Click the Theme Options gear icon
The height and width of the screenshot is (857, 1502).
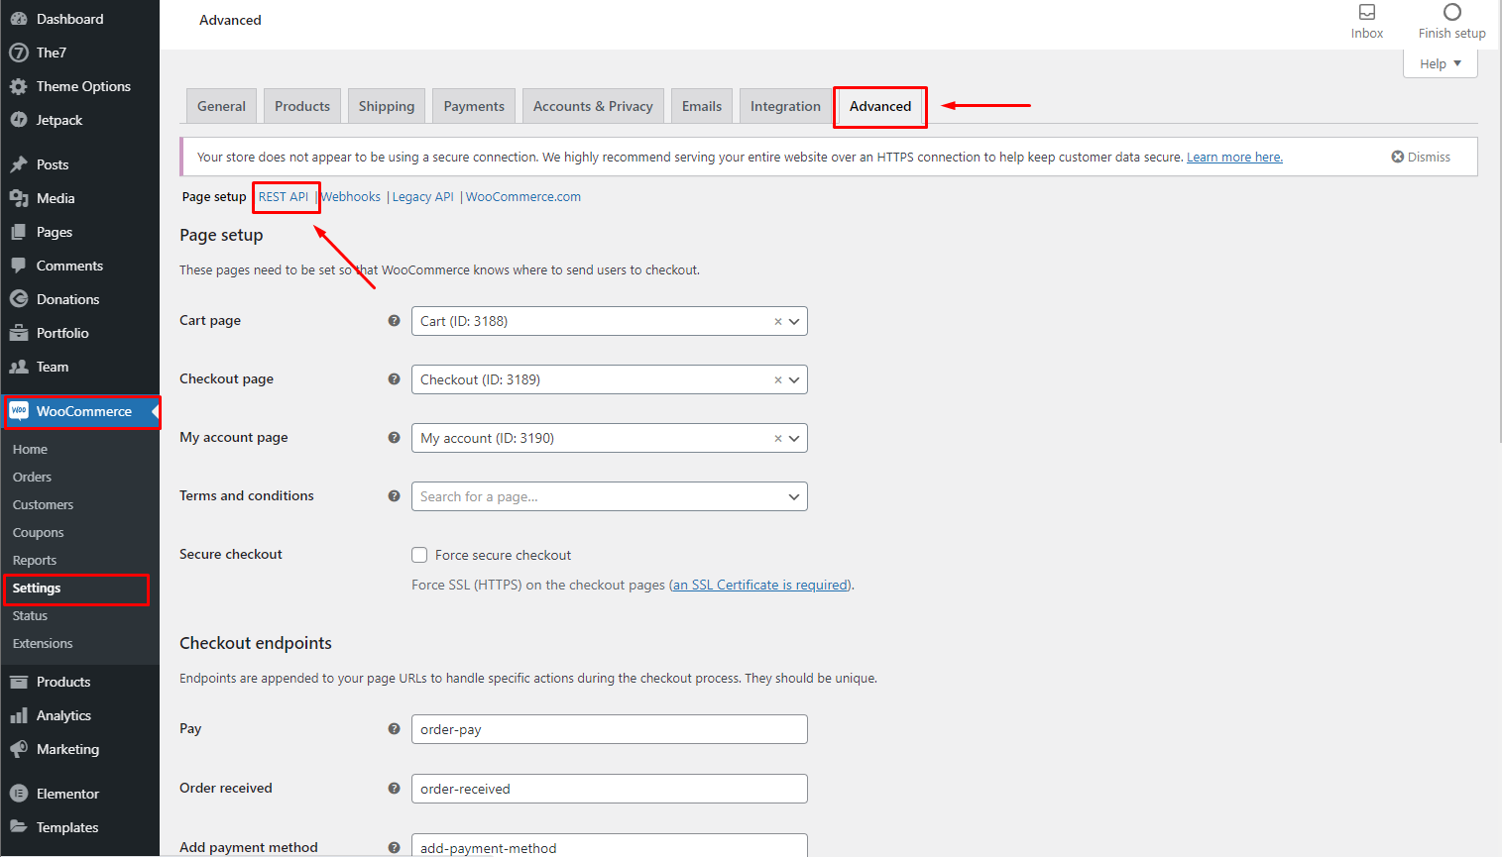(19, 86)
